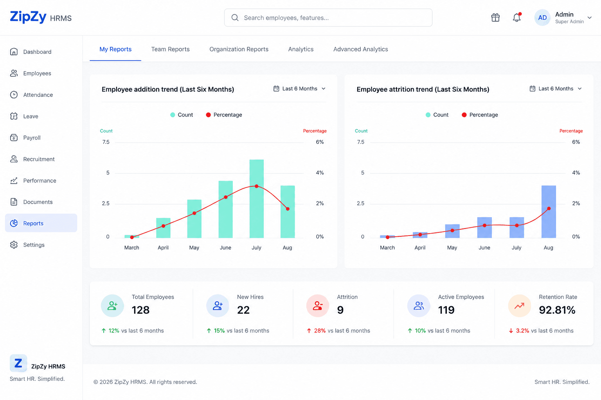Click the Reports pie chart icon

[x=14, y=223]
